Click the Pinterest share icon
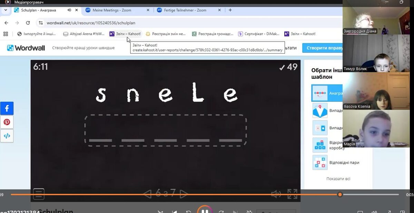Image resolution: width=414 pixels, height=213 pixels. pos(7,122)
